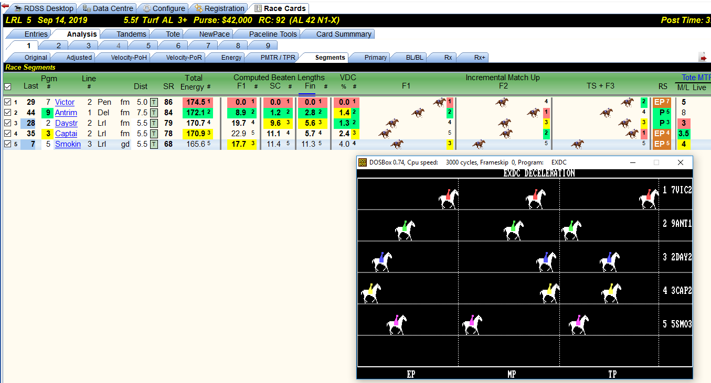711x383 pixels.
Task: Click yellow jockey horse in EP column, 3CAP2 row
Action: click(371, 293)
